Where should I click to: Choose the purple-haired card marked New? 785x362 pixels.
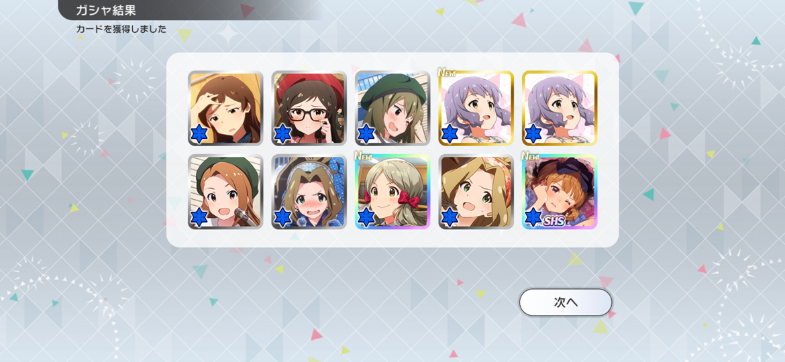pyautogui.click(x=476, y=108)
